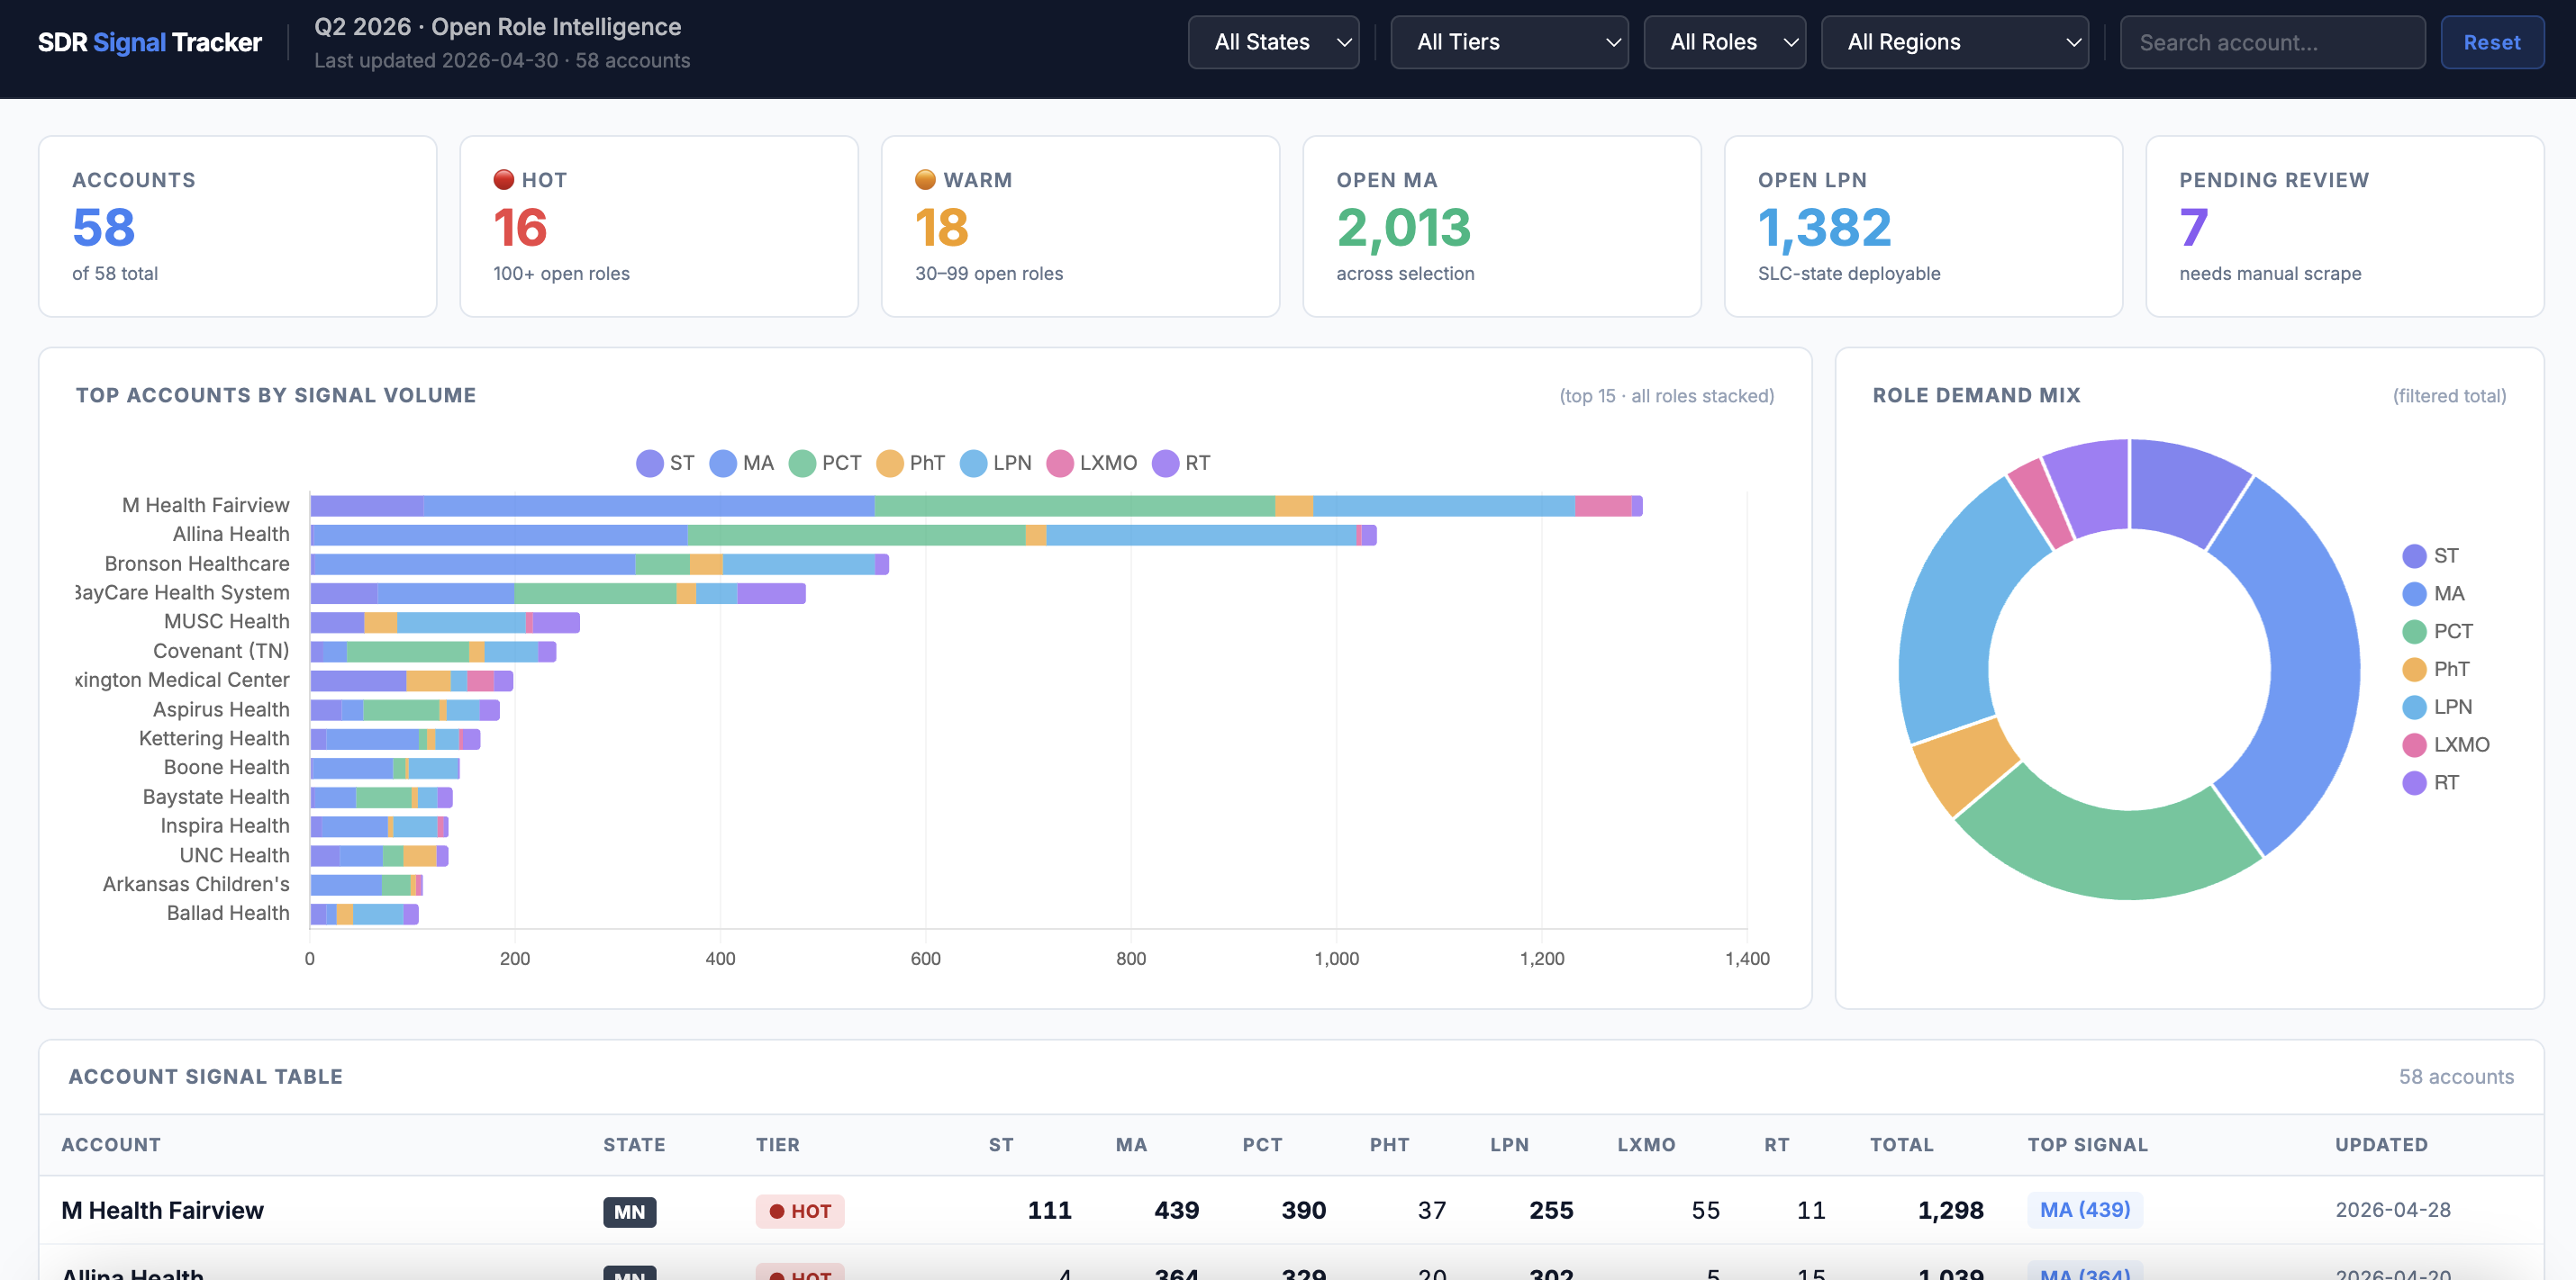Sort table by MA column header

pos(1131,1145)
